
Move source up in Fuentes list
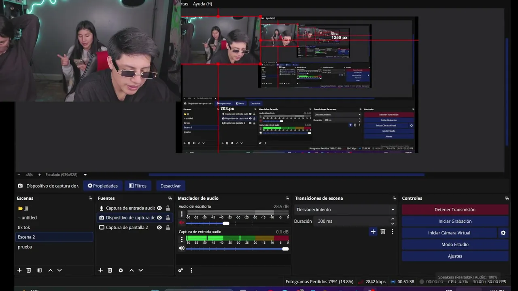pos(132,270)
